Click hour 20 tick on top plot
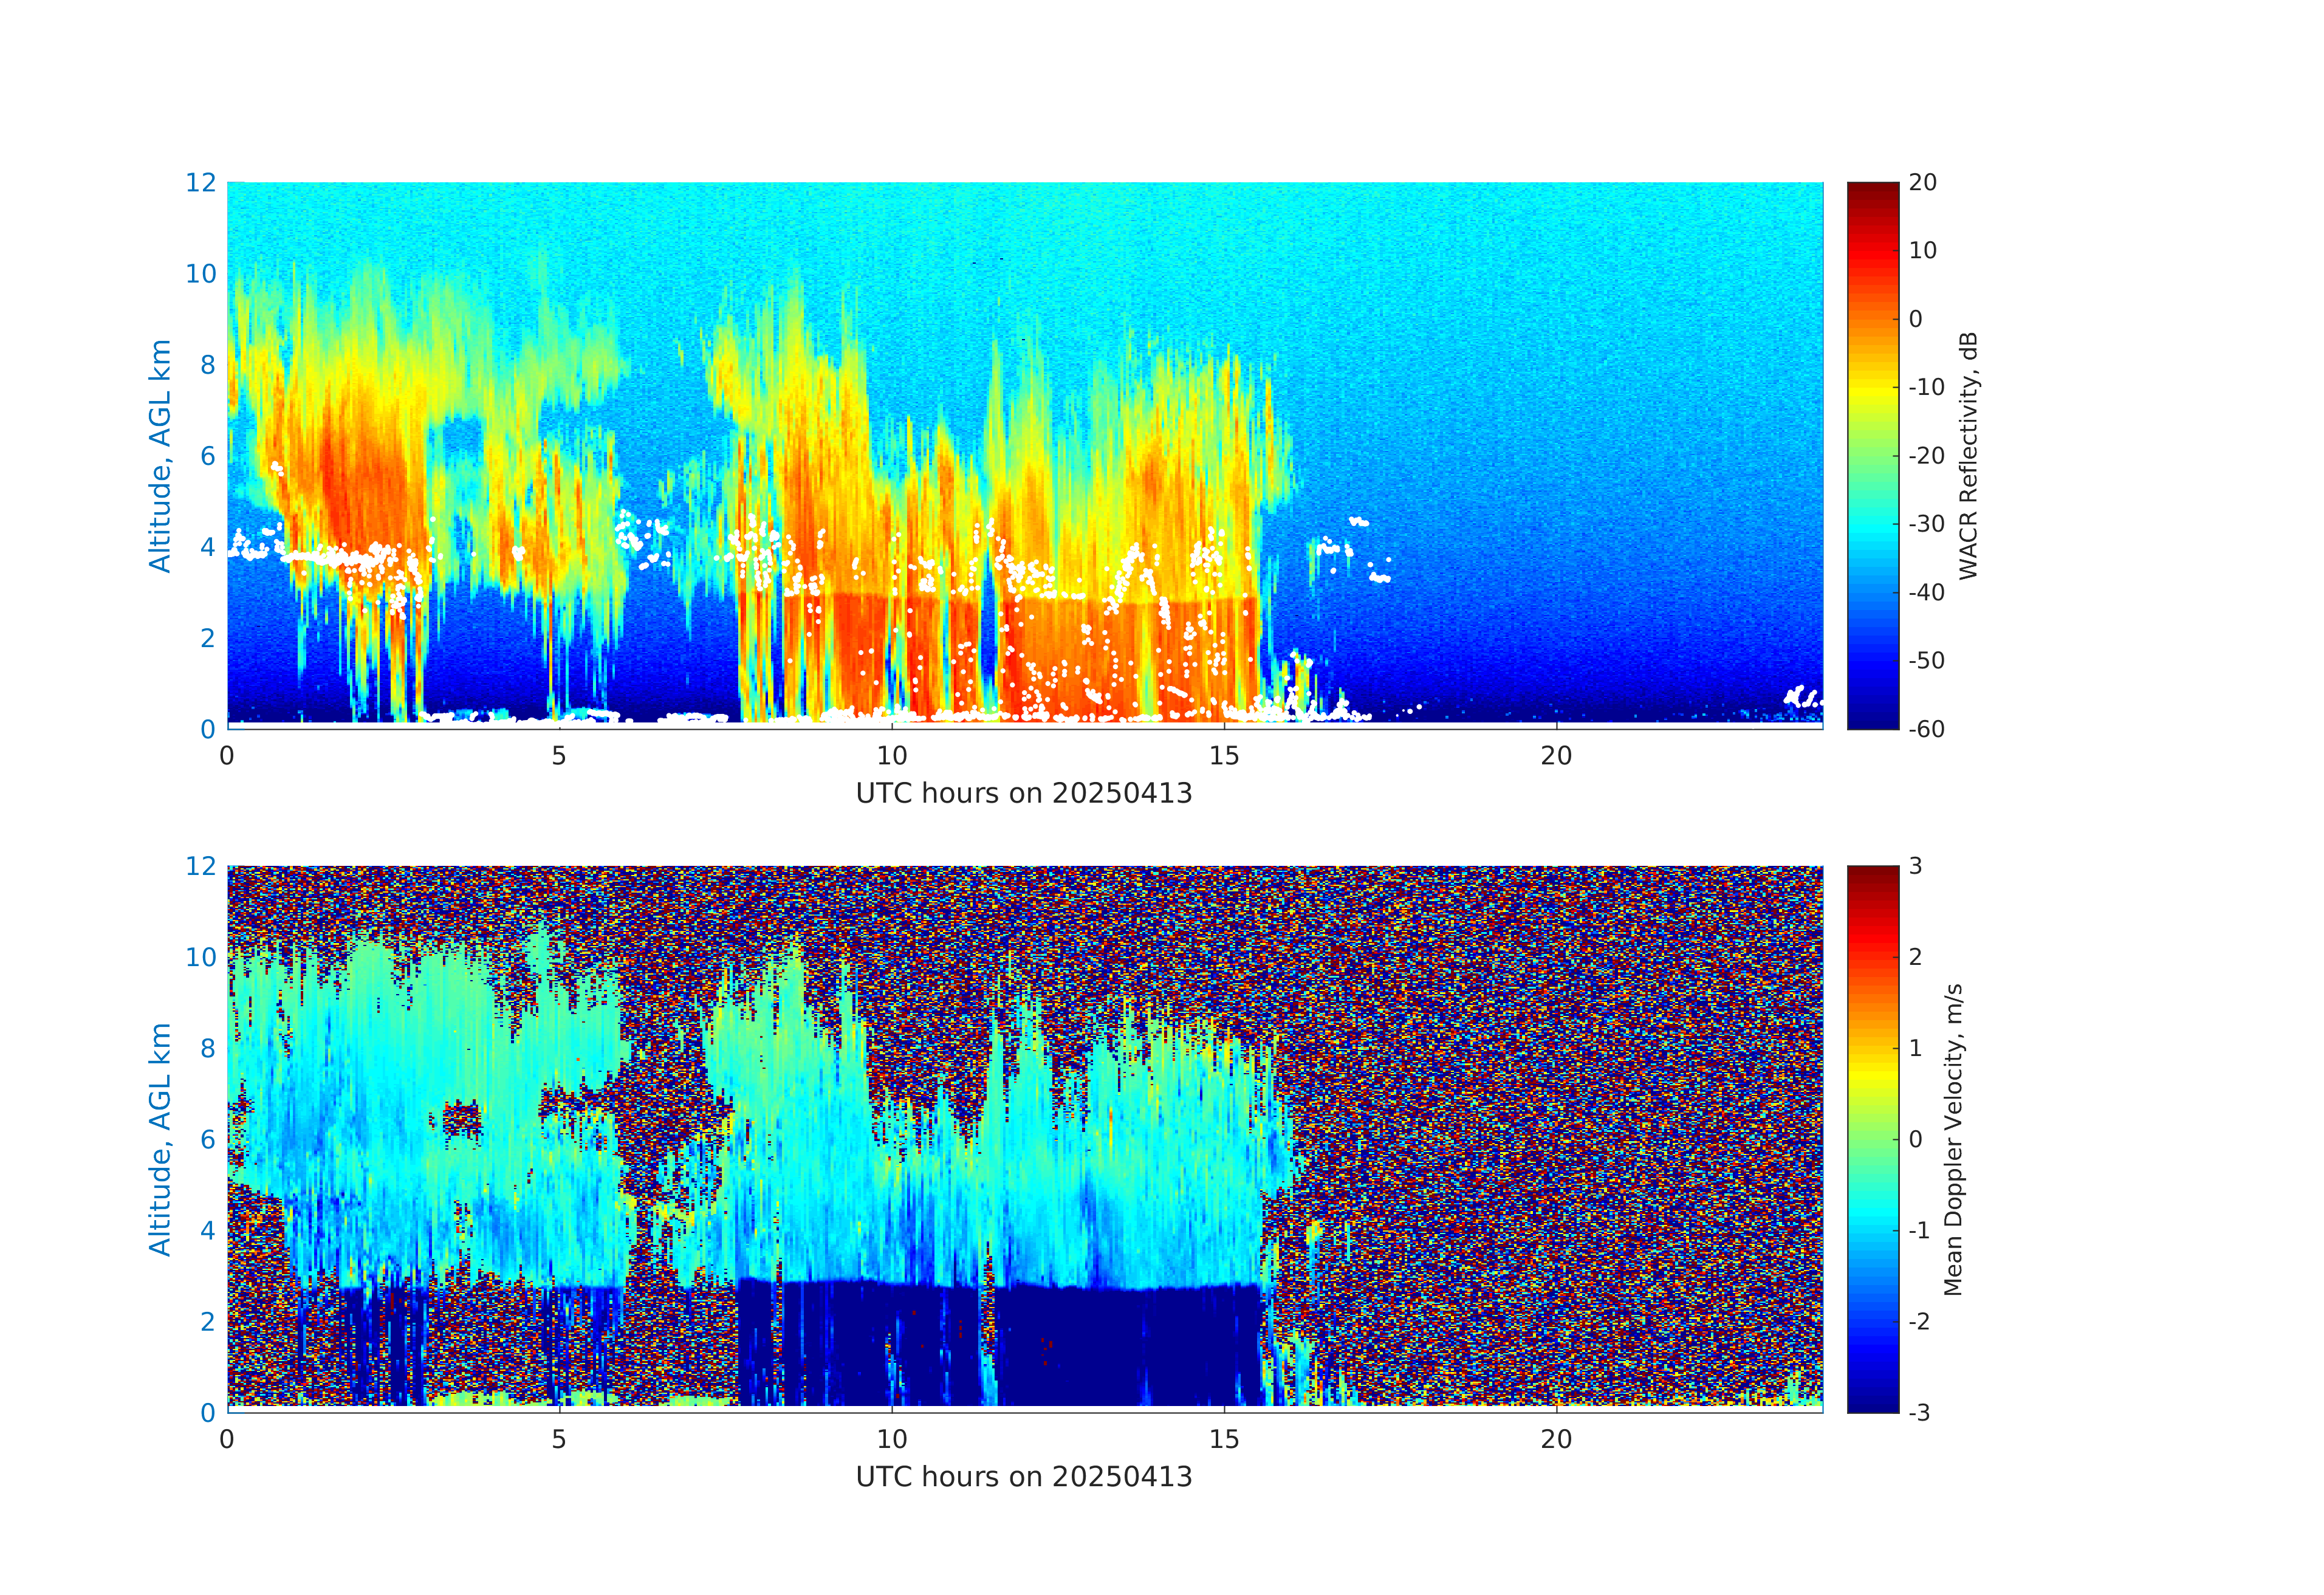The width and height of the screenshot is (2324, 1595). tap(1556, 756)
